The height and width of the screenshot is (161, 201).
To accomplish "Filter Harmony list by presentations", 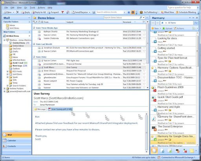I will click(x=177, y=151).
